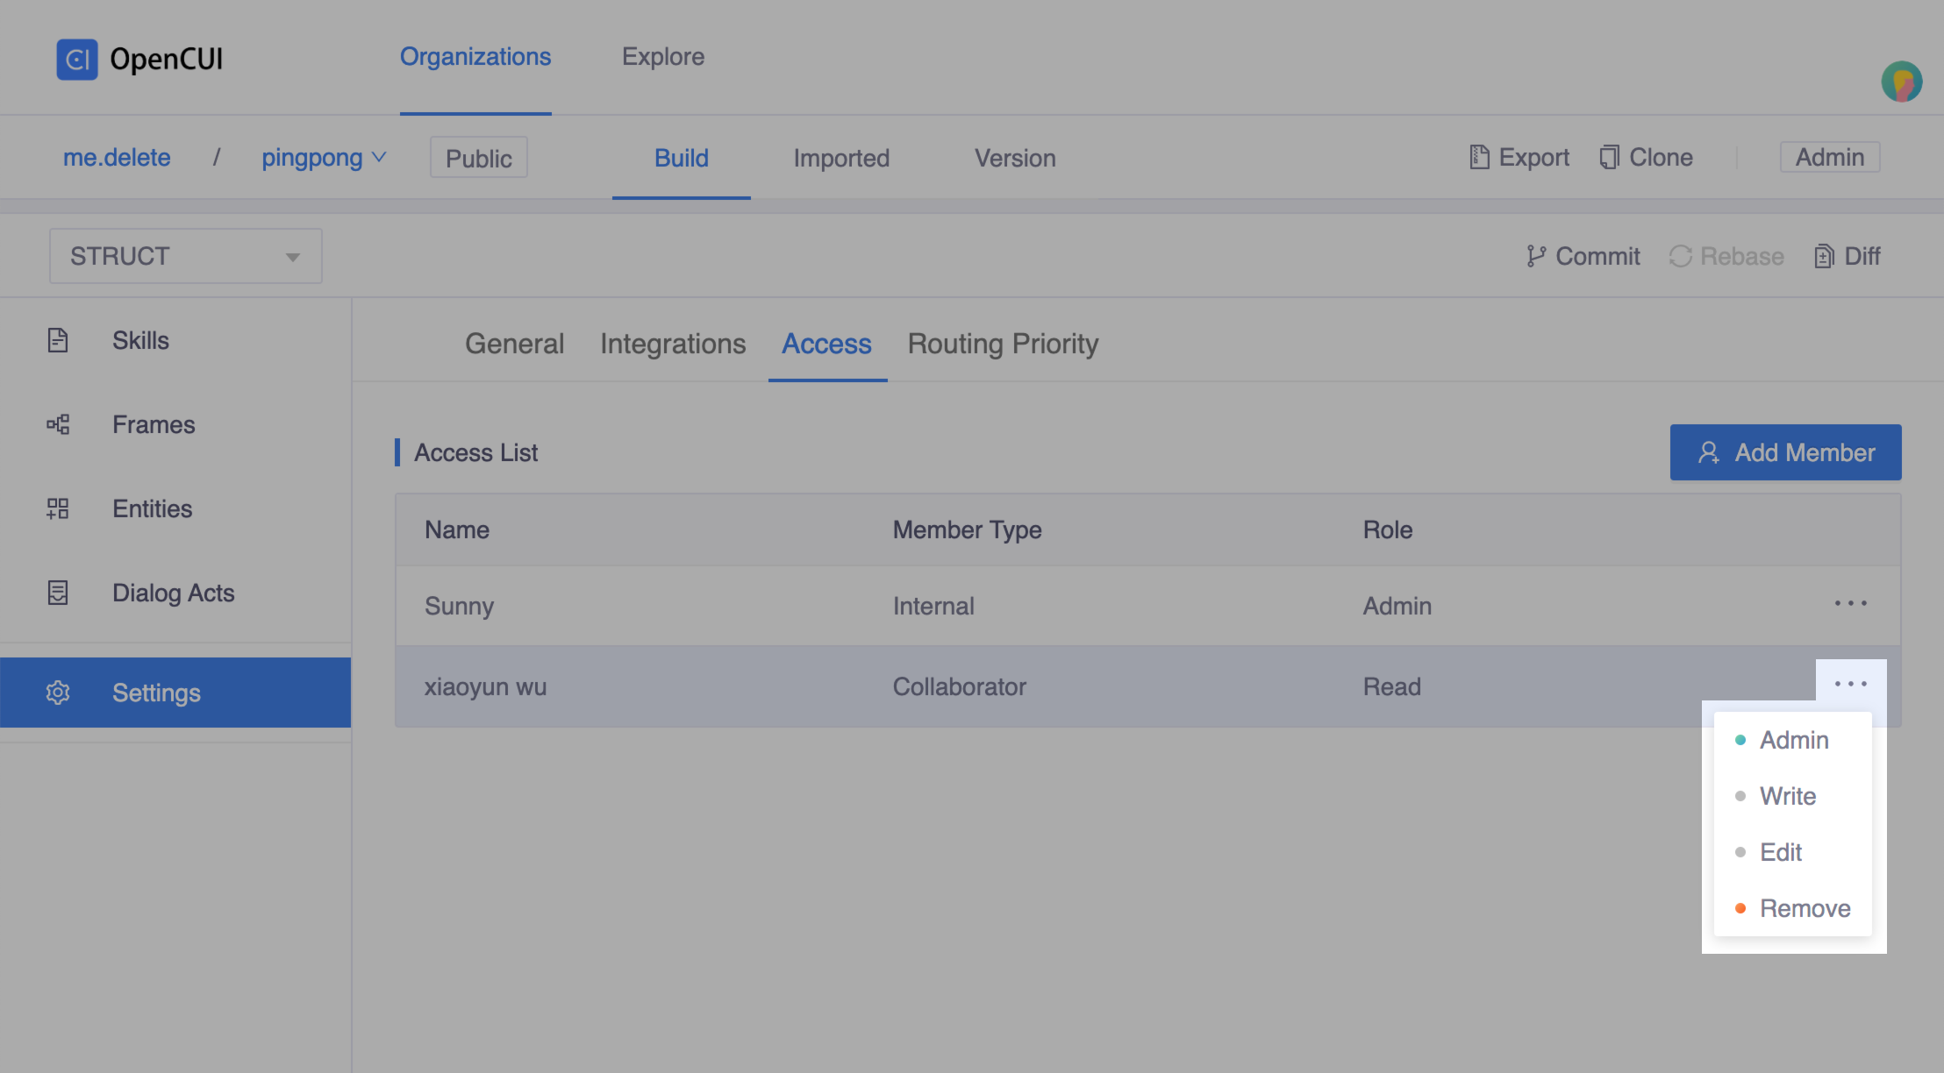Click the Entities icon in the sidebar

click(x=58, y=508)
